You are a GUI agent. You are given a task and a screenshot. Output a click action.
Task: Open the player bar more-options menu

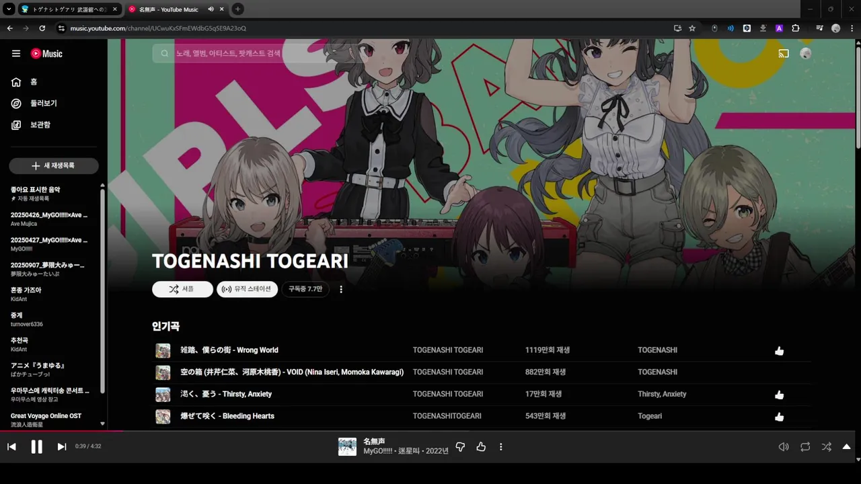click(500, 447)
